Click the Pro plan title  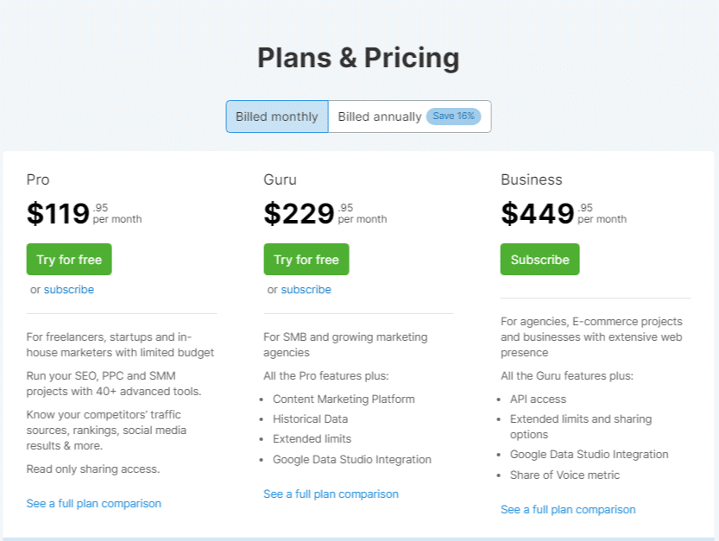pyautogui.click(x=38, y=179)
